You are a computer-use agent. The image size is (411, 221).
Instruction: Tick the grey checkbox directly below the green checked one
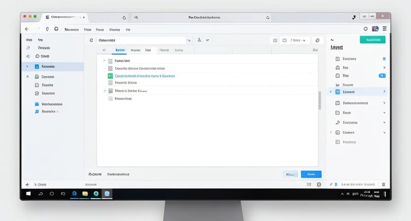110,83
